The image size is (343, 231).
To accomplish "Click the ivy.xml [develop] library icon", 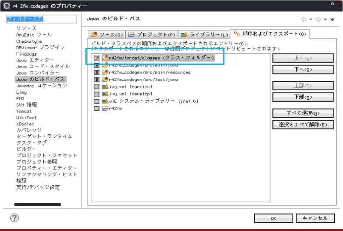I will click(105, 94).
